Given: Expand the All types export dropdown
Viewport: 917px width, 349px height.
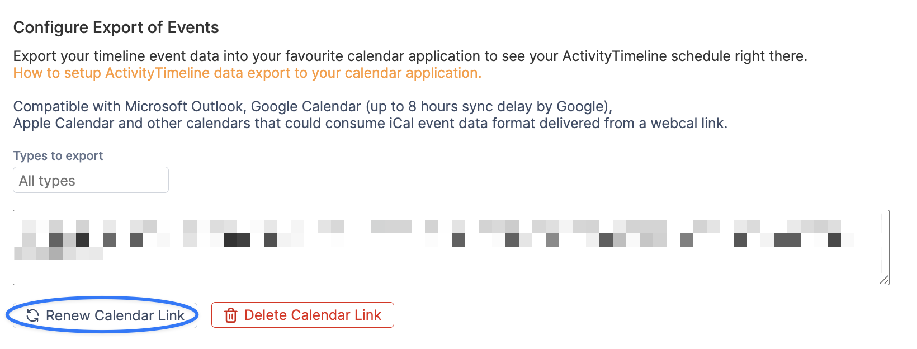Looking at the screenshot, I should (91, 180).
